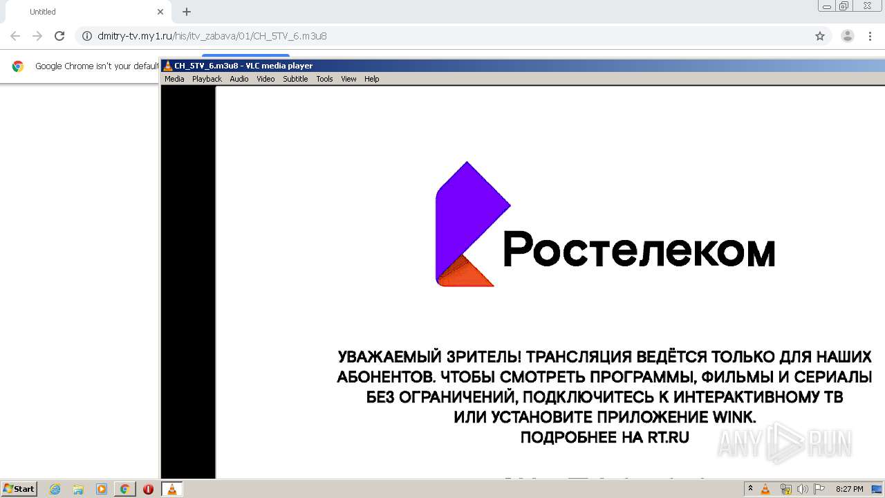Click the Rostelecom logo in video
This screenshot has height=498, width=885.
point(605,224)
